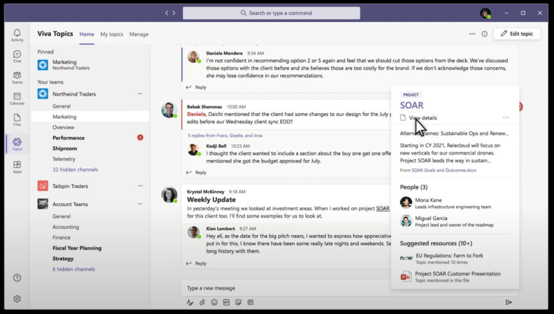This screenshot has width=554, height=314.
Task: Open the Accounting channel
Action: pyautogui.click(x=65, y=227)
